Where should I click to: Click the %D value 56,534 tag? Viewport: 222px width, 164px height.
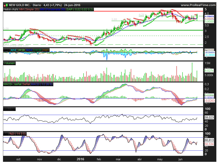(x=209, y=144)
